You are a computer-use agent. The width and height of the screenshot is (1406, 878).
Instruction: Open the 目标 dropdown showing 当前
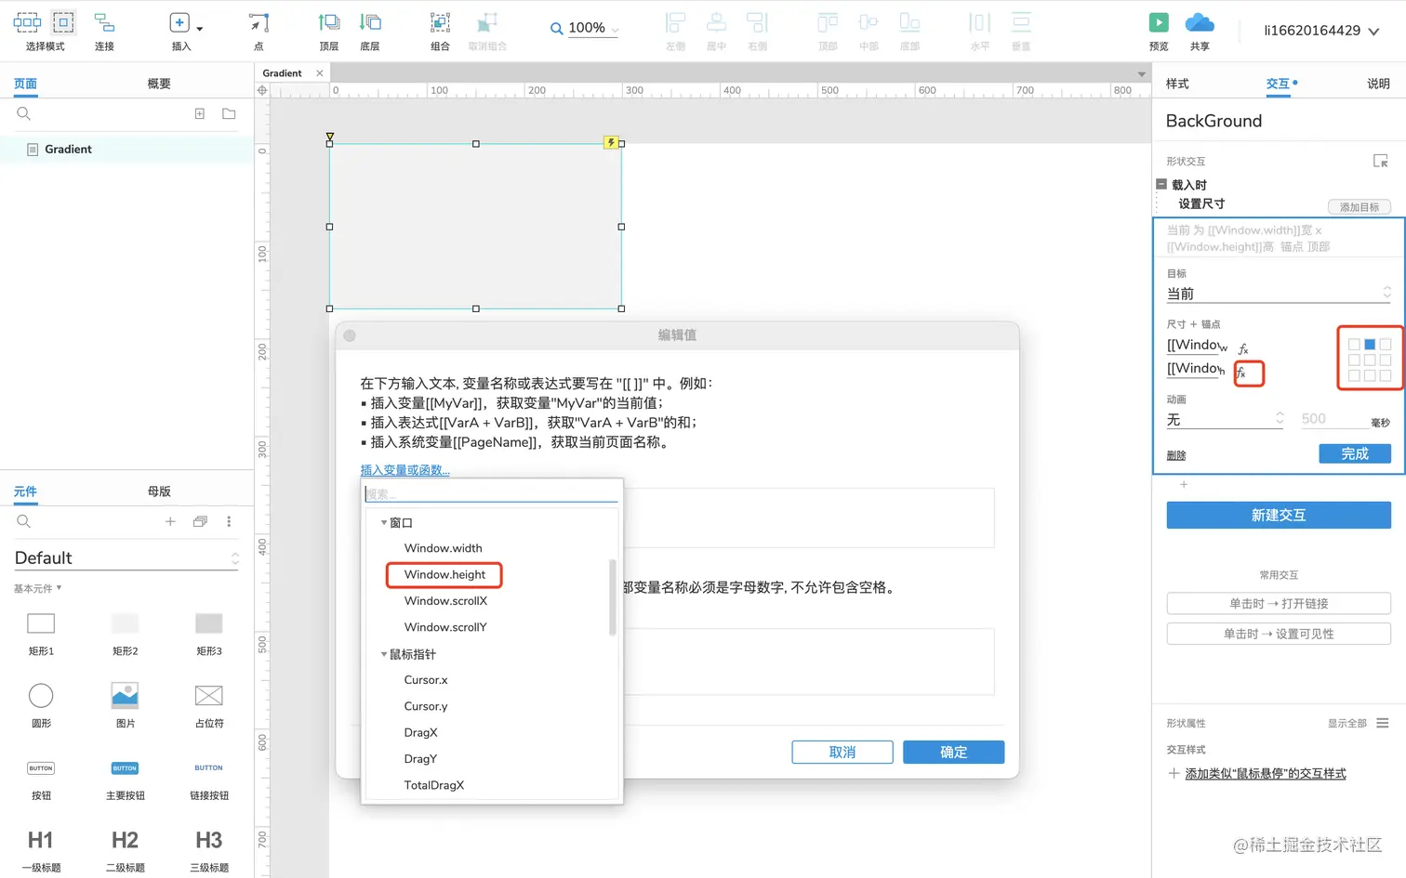[1279, 294]
